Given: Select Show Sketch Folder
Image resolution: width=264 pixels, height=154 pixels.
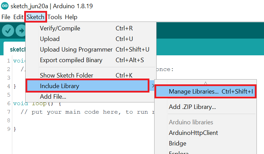Looking at the screenshot, I should 67,75.
